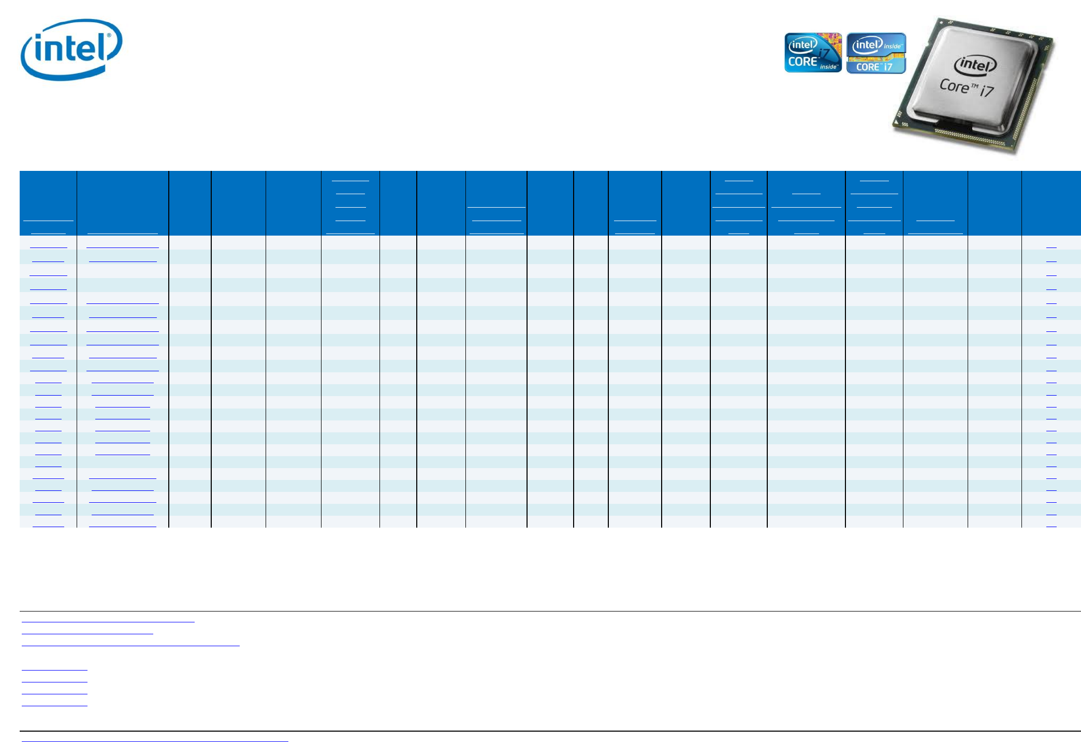Click the Intel logo in the top-left corner
Screen dimensions: 1081x742
71,50
